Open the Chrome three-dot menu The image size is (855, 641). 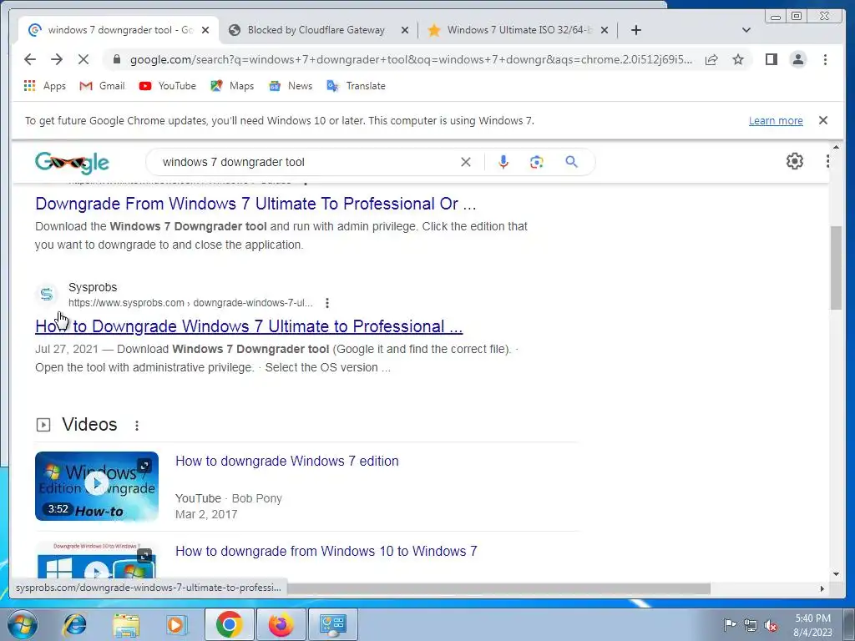click(x=825, y=59)
